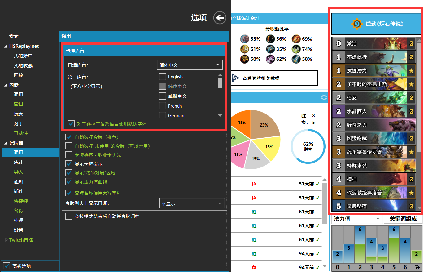Click the Hearthstone swirl icon on the launch button
This screenshot has height=272, width=424.
point(356,24)
